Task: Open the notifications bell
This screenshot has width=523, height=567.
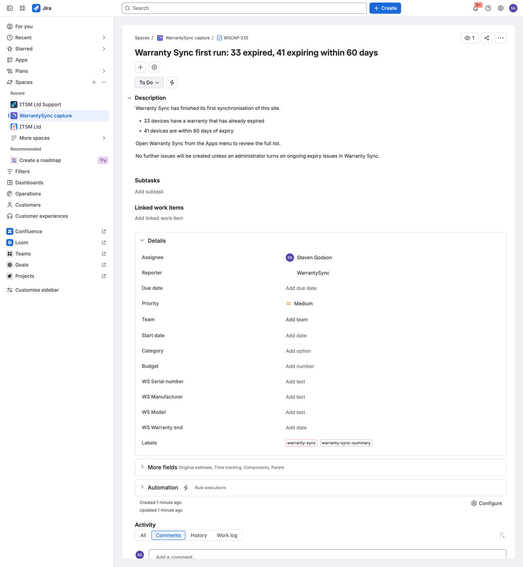Action: [476, 8]
